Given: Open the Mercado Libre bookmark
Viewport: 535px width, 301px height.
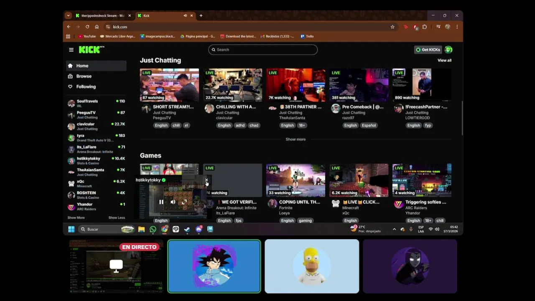Looking at the screenshot, I should pos(117,36).
